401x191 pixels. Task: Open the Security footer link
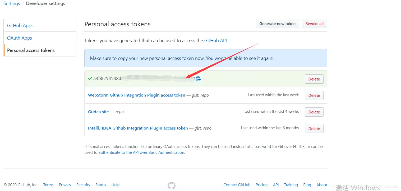pyautogui.click(x=83, y=185)
